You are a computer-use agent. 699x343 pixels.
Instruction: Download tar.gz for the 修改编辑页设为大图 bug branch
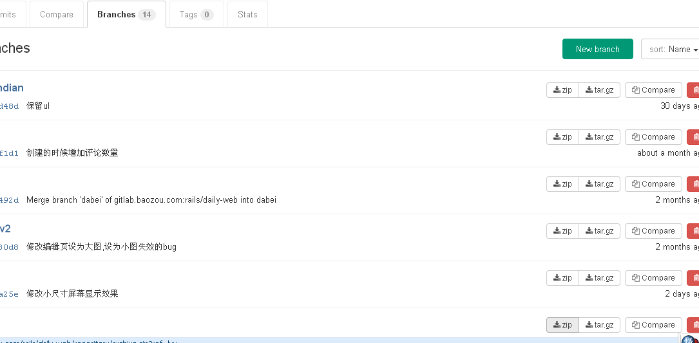[600, 231]
